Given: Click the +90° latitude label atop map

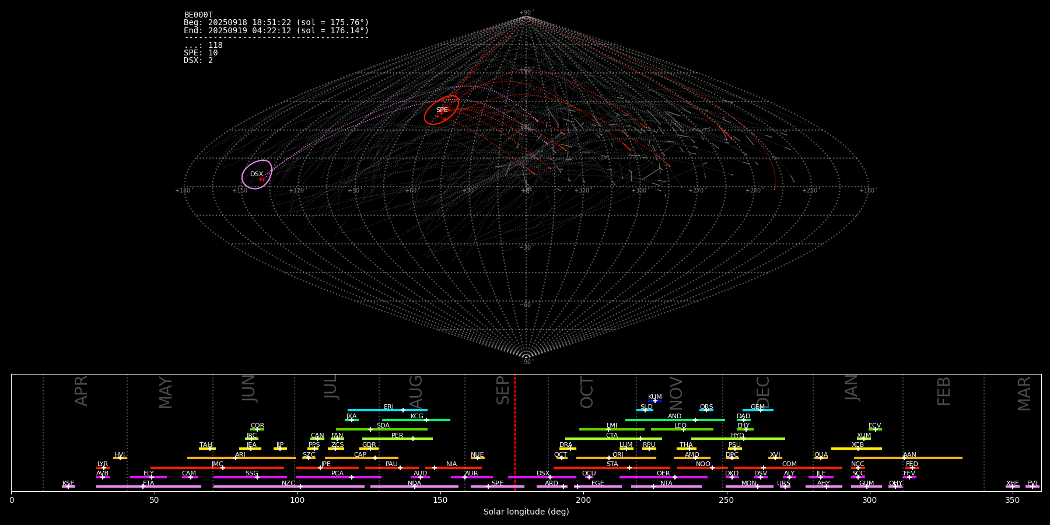Looking at the screenshot, I should pyautogui.click(x=526, y=13).
